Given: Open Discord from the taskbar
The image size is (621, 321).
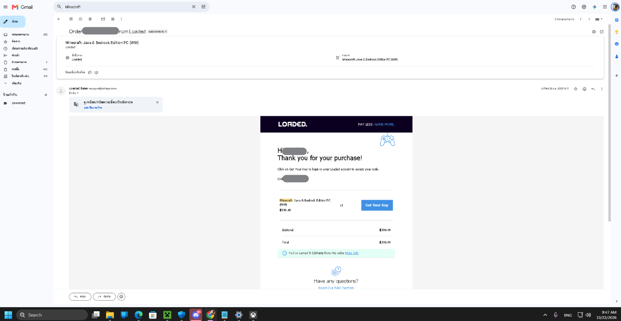Looking at the screenshot, I should pos(196,315).
